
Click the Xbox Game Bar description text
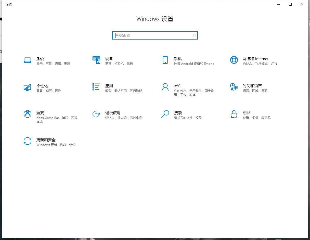pos(57,120)
